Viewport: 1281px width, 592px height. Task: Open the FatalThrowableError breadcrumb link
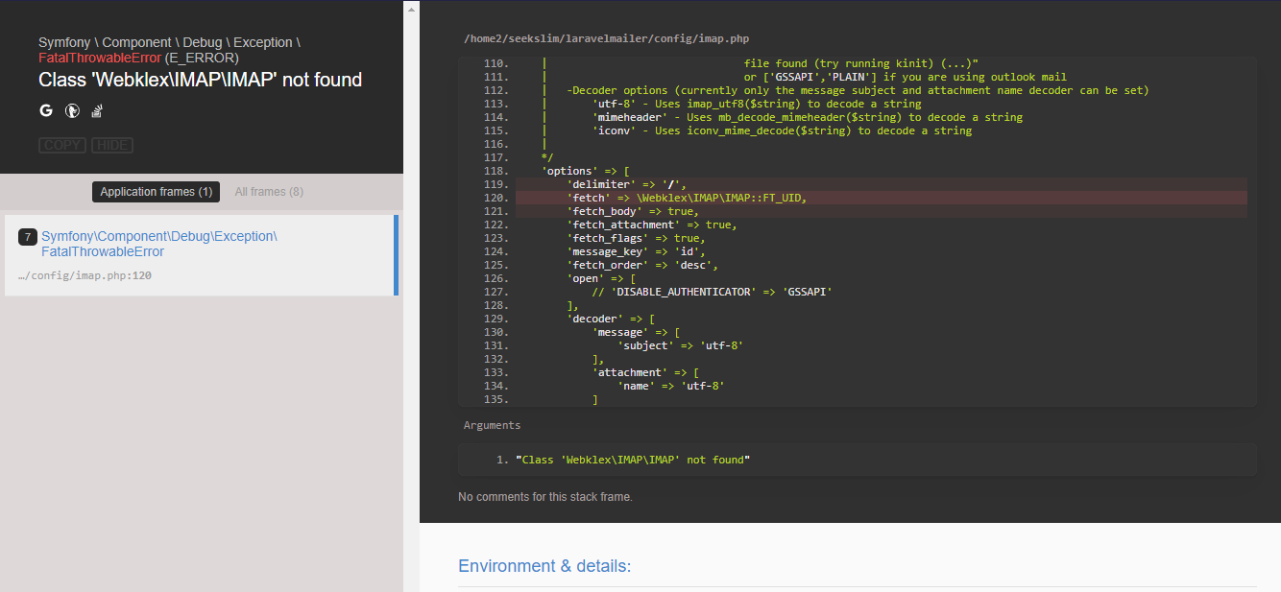pyautogui.click(x=99, y=58)
